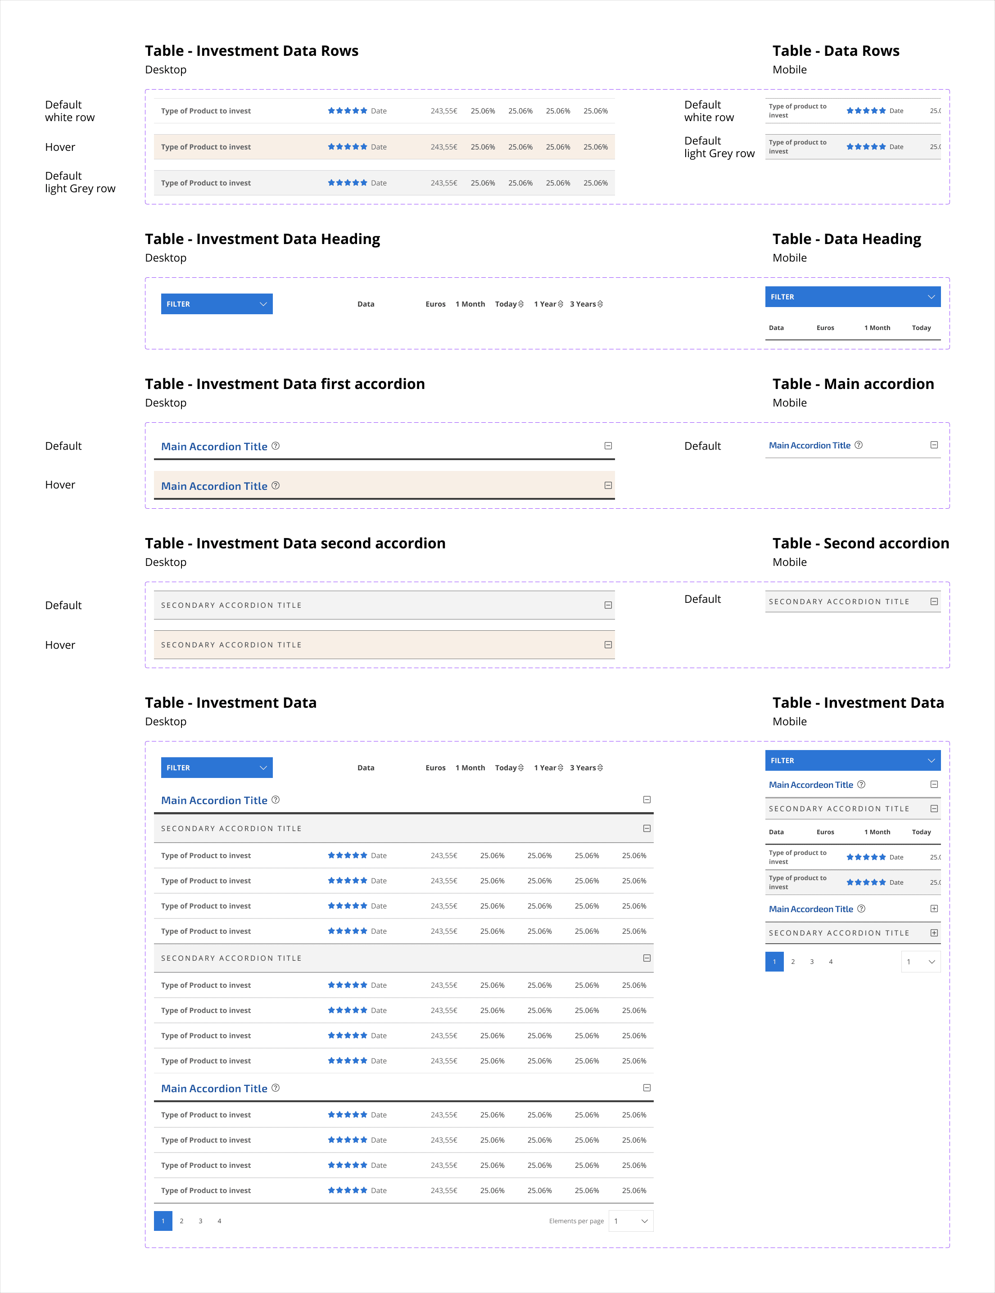
Task: Click Elements per page label
Action: [x=577, y=1221]
